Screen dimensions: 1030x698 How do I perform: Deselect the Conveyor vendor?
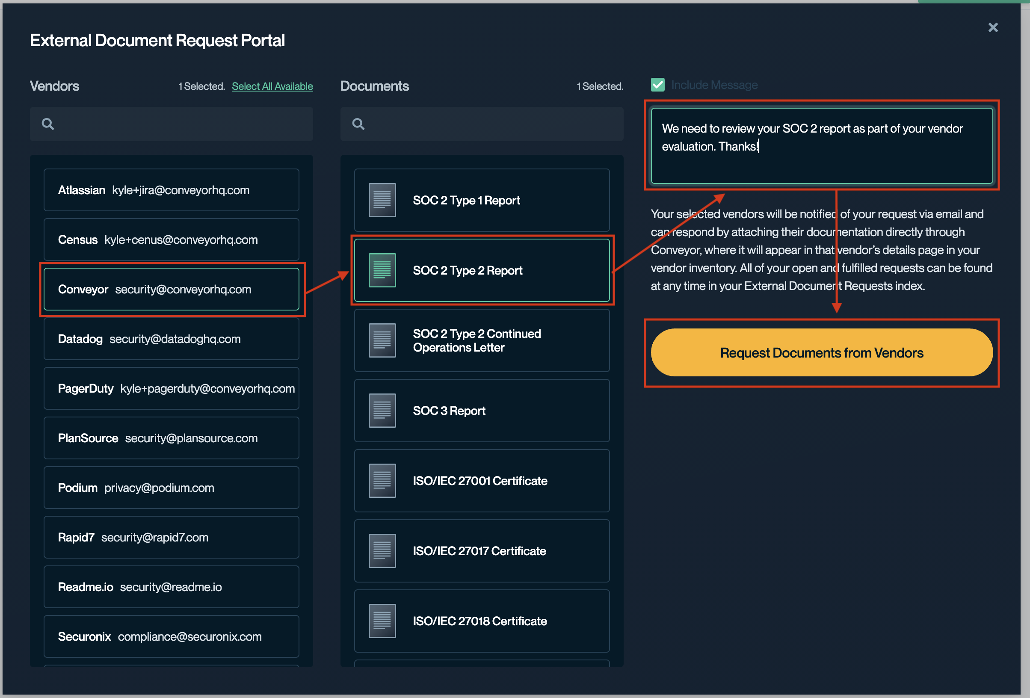pyautogui.click(x=172, y=290)
